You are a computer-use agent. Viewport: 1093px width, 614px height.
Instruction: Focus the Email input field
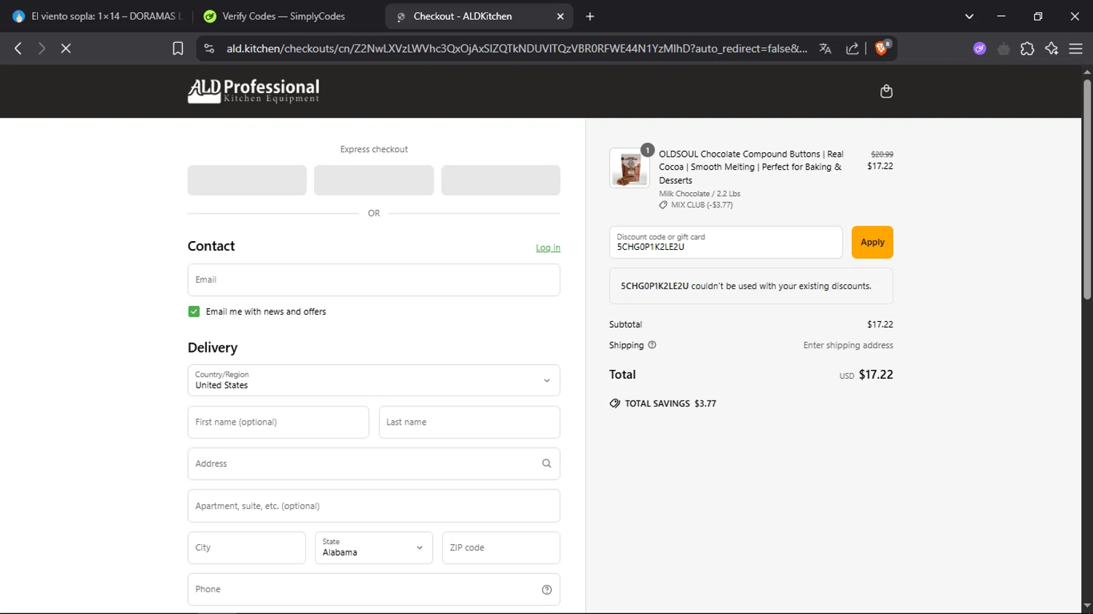click(374, 280)
